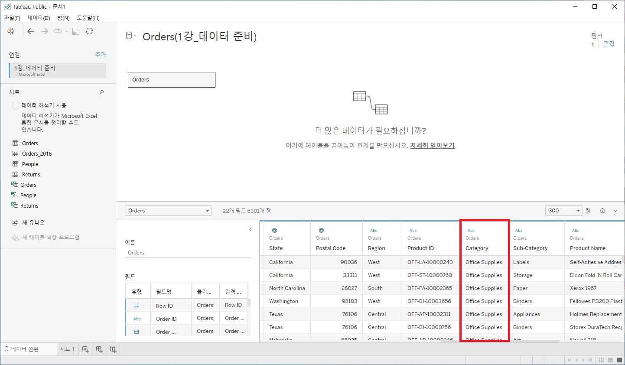
Task: Change Sub-Category column Abc type icon
Action: tap(519, 231)
